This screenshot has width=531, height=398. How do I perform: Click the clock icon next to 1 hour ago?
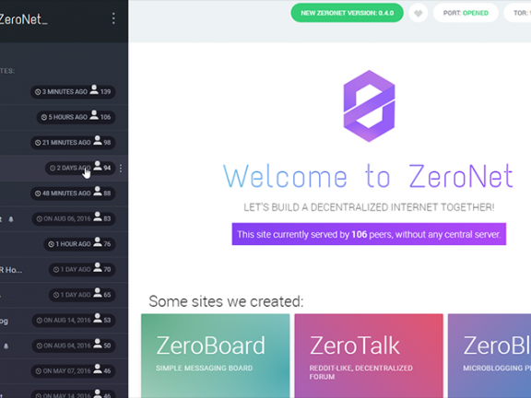[51, 244]
